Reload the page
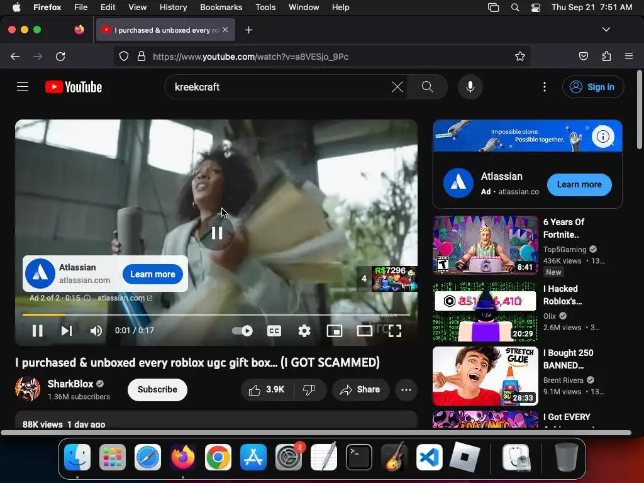This screenshot has width=644, height=483. (x=60, y=56)
